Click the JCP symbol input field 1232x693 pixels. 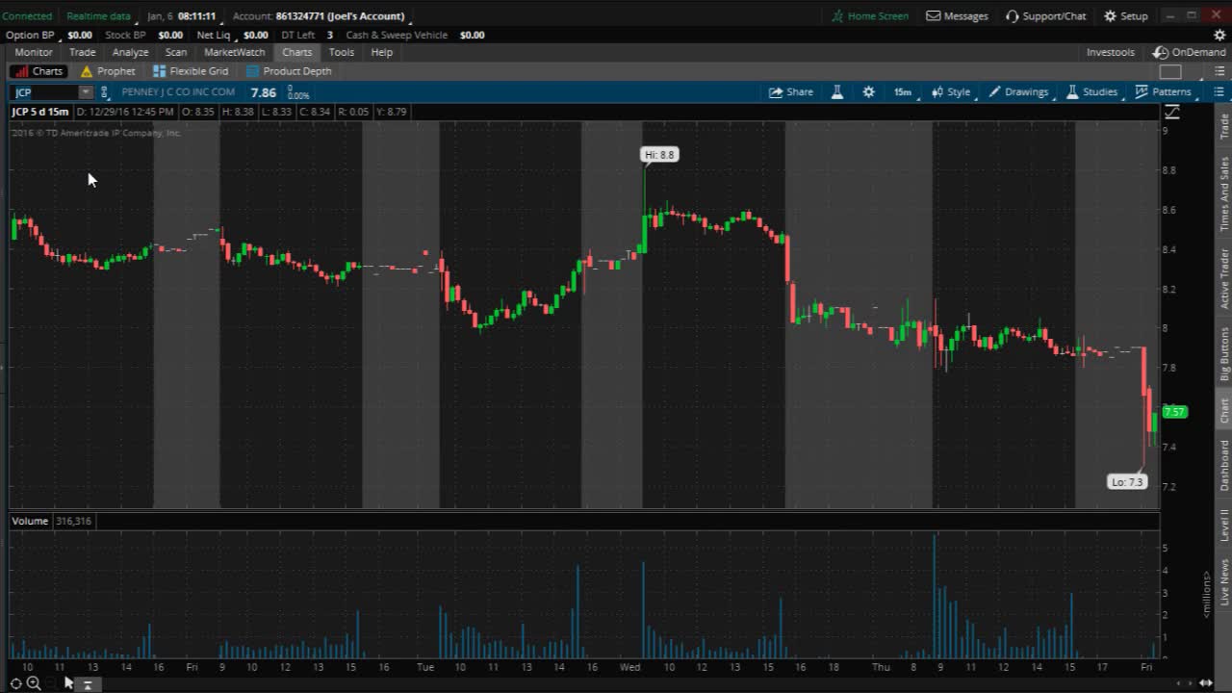click(44, 92)
